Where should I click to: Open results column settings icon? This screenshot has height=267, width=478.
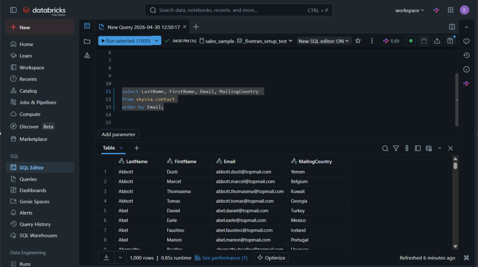(x=407, y=148)
